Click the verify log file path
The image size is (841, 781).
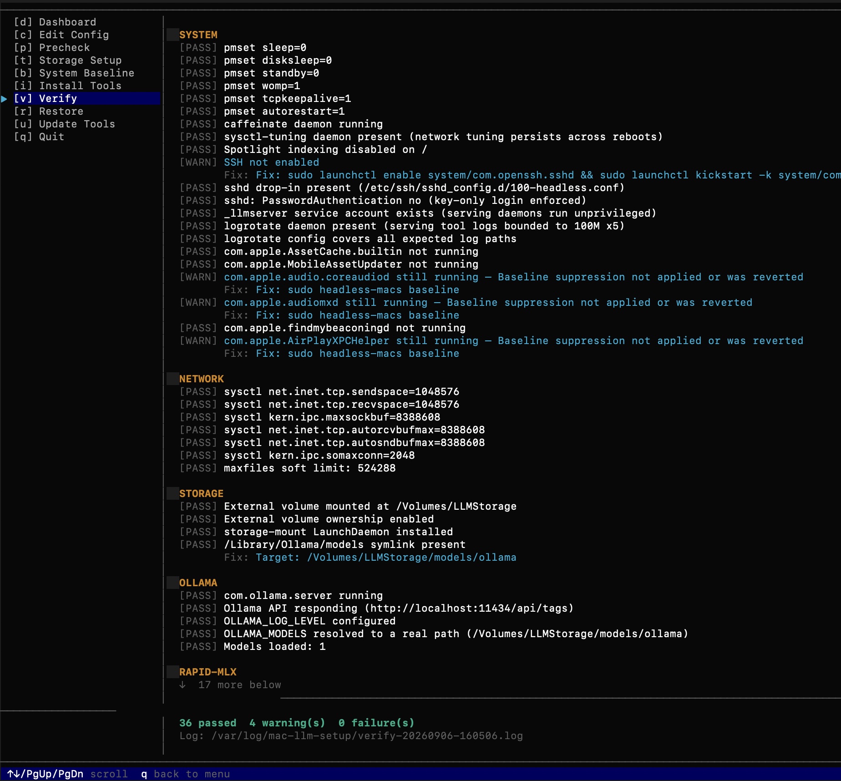[367, 735]
